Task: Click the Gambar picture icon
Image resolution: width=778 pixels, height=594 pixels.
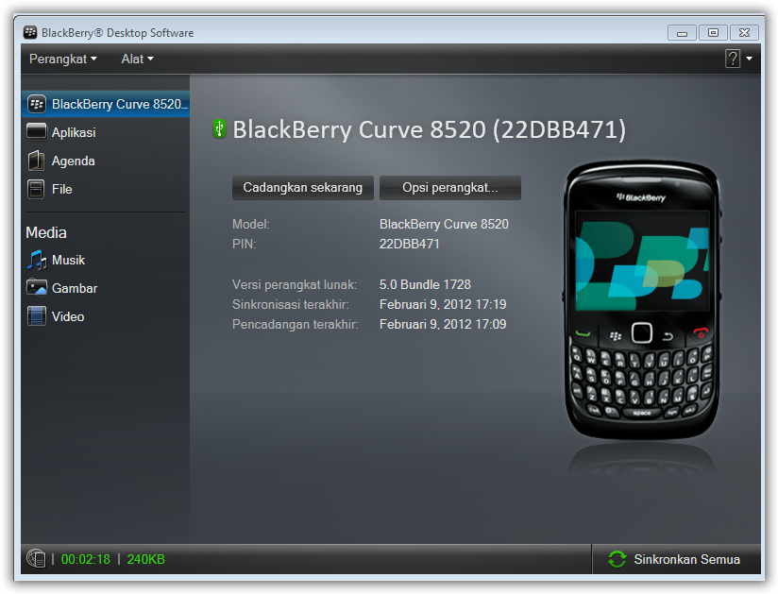Action: (x=36, y=288)
